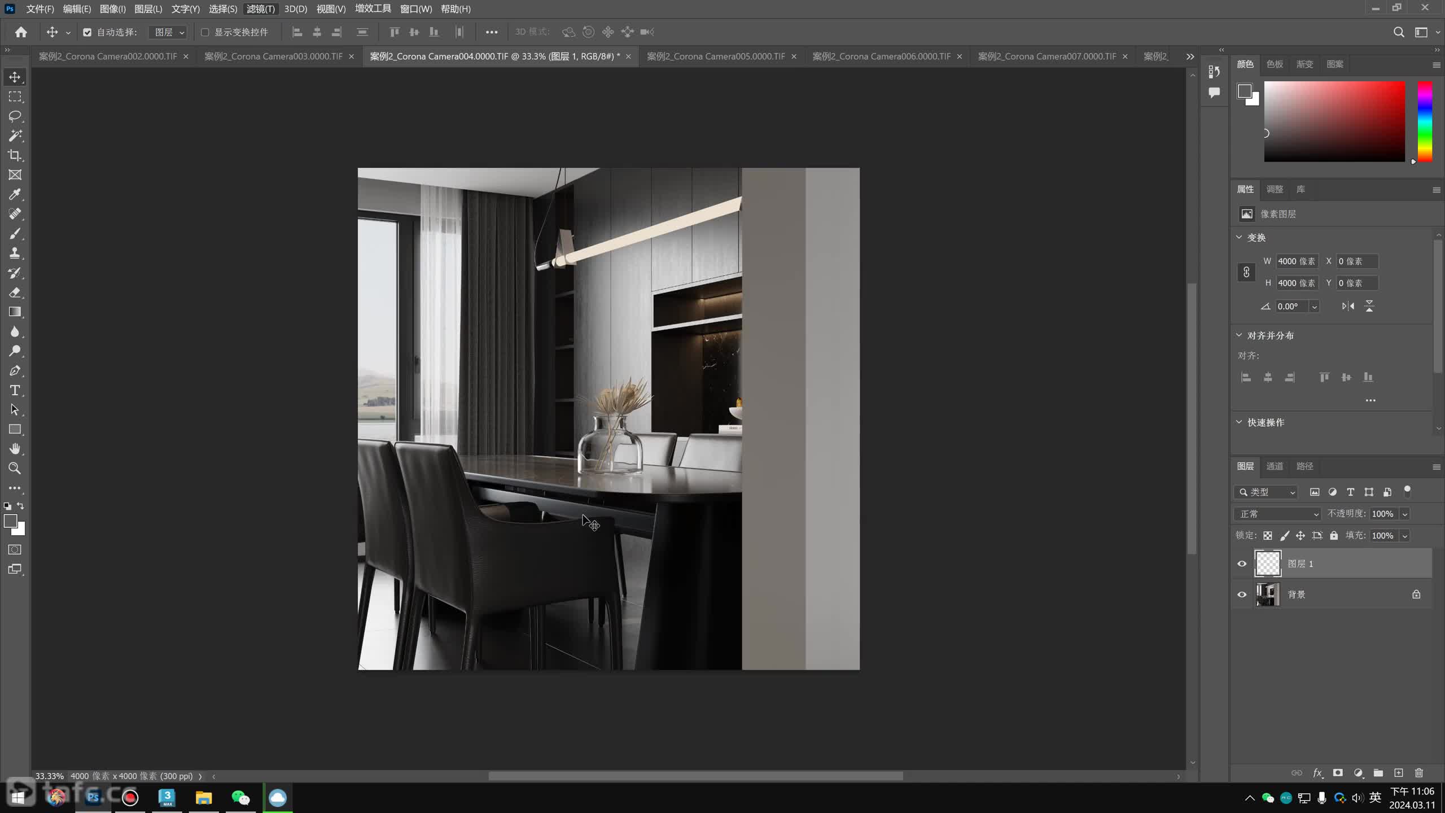Open 填充 fill dropdown arrow
The height and width of the screenshot is (813, 1445).
(1405, 536)
